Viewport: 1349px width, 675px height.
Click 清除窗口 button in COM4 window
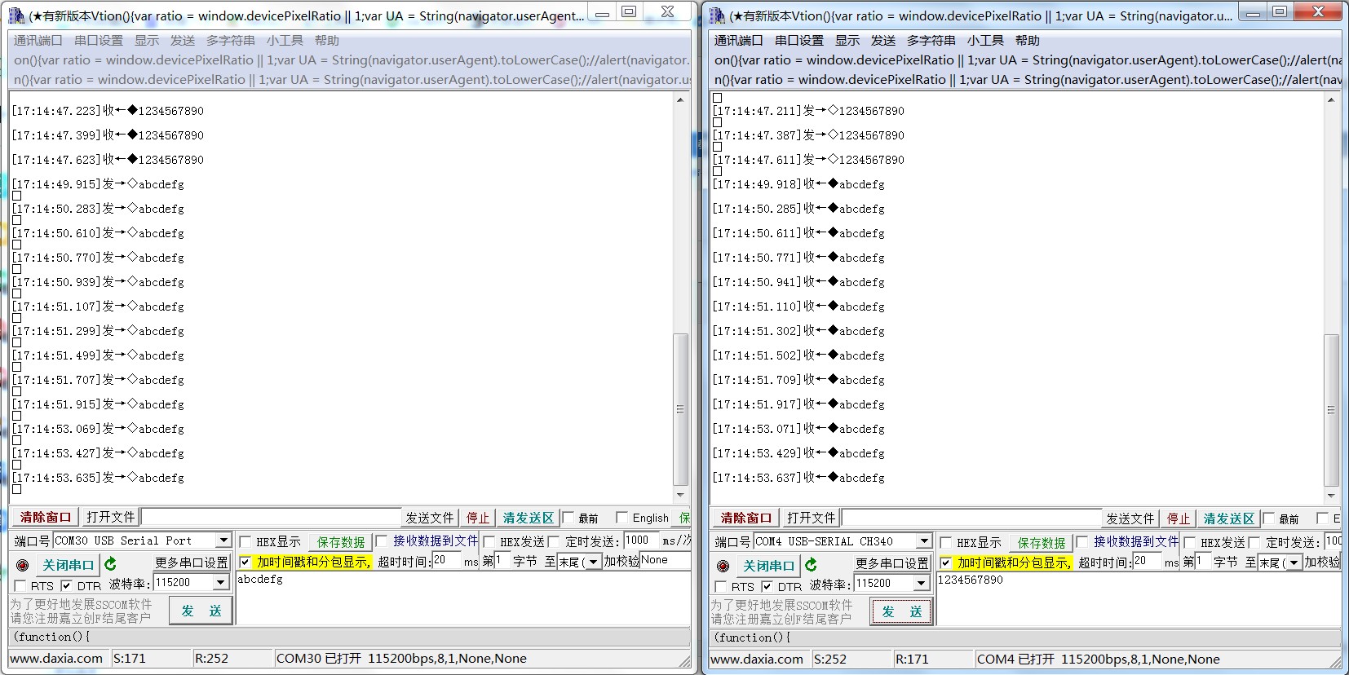745,518
